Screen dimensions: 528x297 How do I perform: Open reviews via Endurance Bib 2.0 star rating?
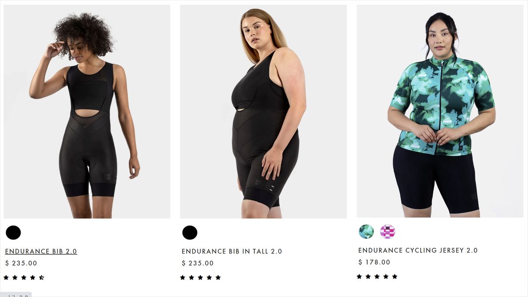point(23,277)
